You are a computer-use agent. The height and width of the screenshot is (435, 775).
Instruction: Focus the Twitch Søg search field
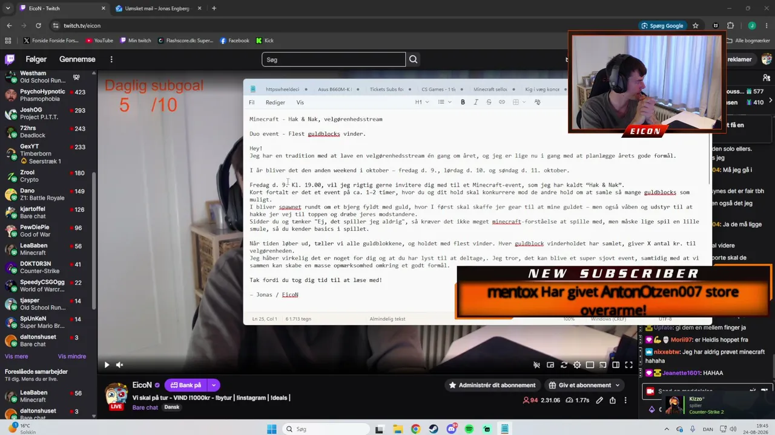(x=334, y=59)
